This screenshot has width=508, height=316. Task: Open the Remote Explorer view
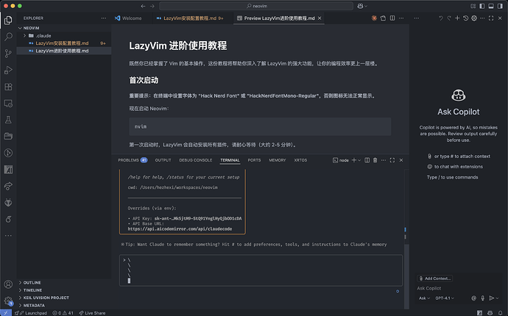[8, 104]
